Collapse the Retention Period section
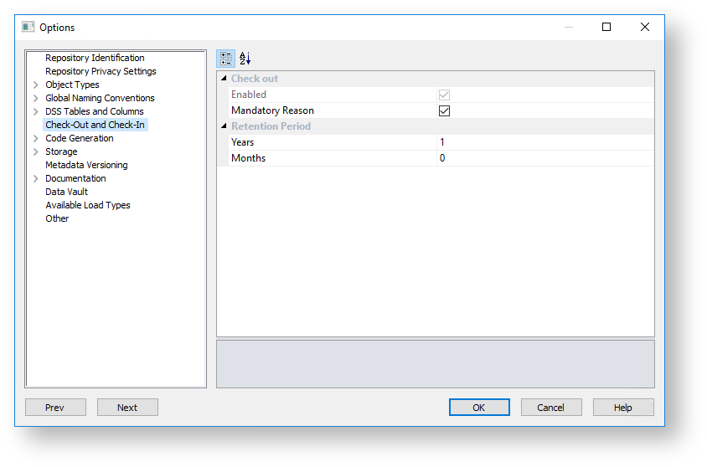Viewport: 707px width, 467px height. click(x=224, y=126)
